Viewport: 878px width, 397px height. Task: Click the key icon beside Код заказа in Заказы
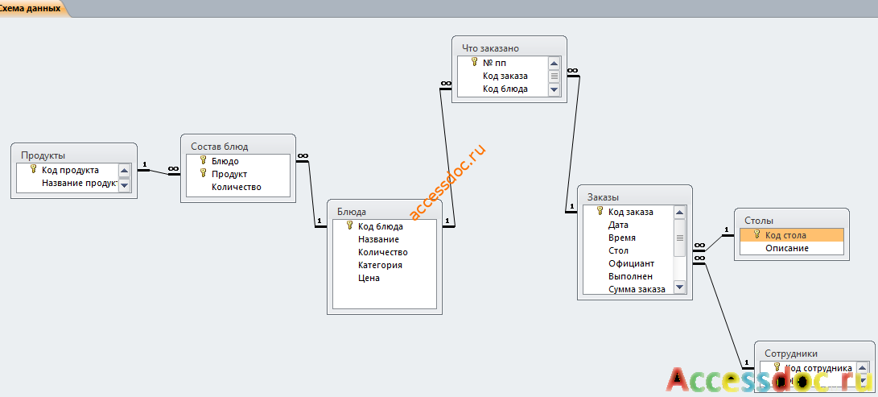pos(600,211)
